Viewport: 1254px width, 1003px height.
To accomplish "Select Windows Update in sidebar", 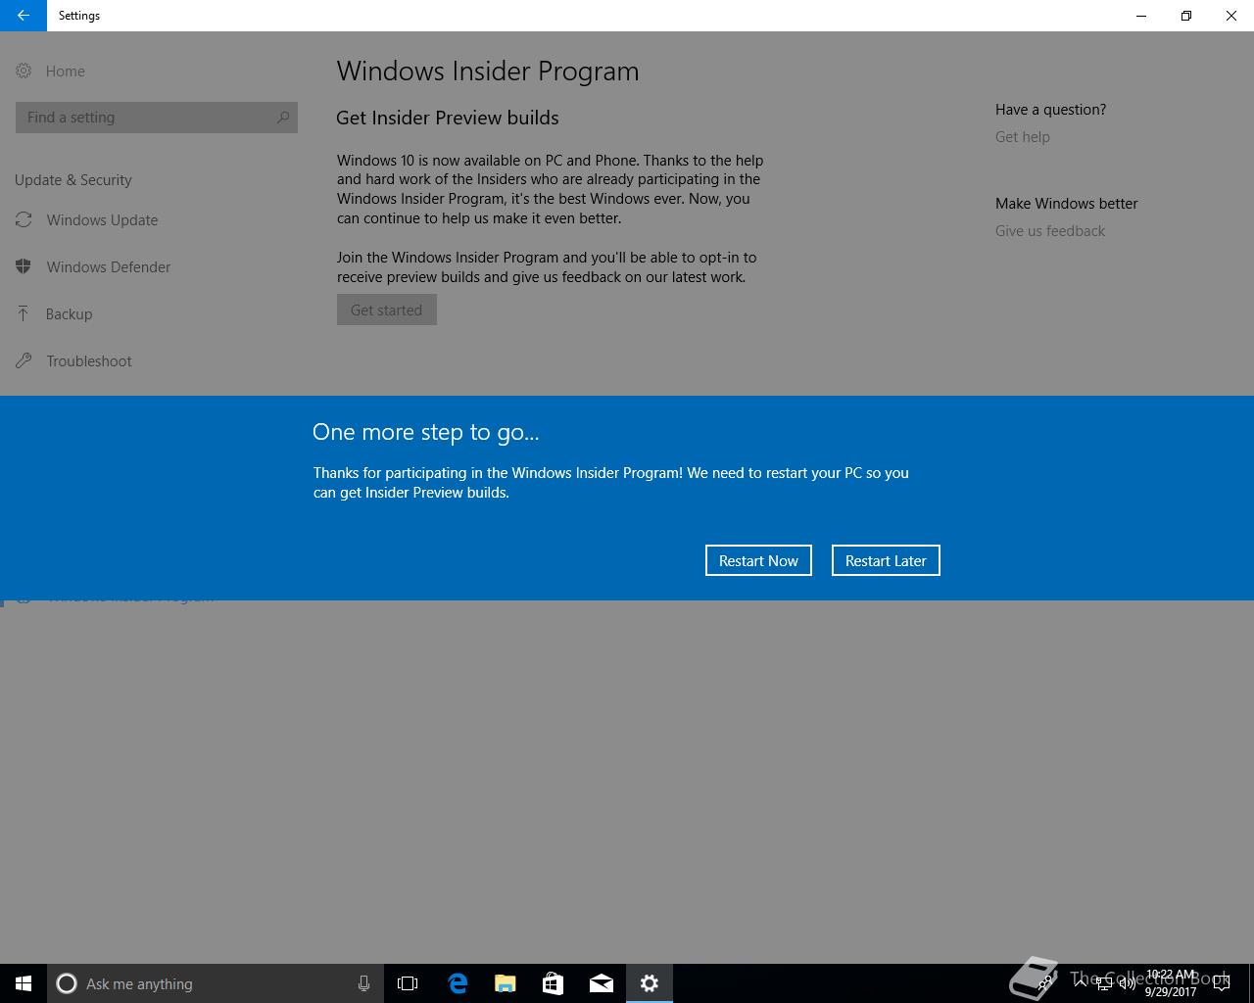I will [x=102, y=219].
